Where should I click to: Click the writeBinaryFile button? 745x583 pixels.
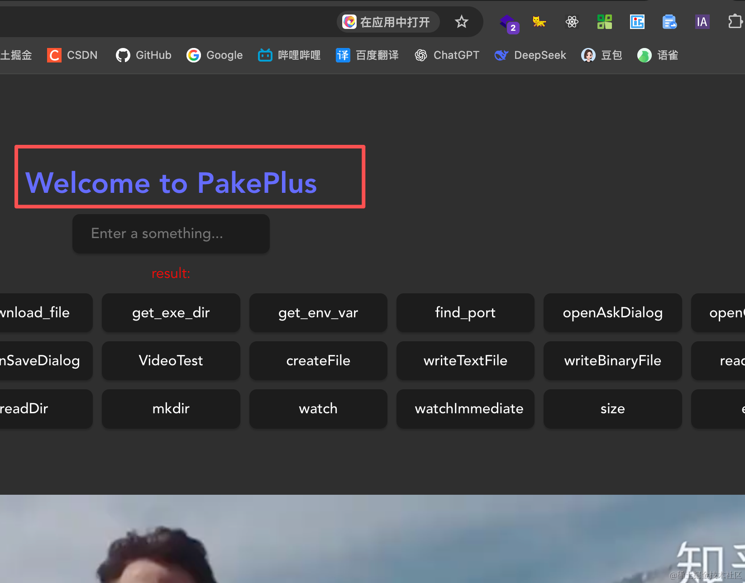coord(613,361)
